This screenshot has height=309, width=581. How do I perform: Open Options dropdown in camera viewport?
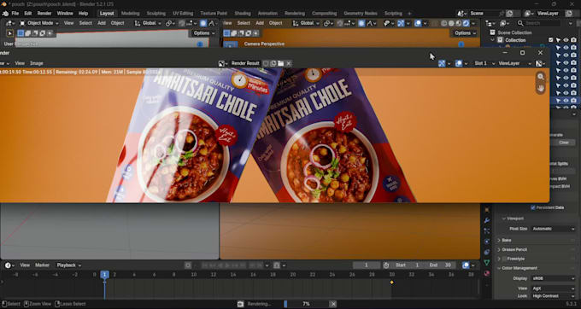(x=466, y=33)
